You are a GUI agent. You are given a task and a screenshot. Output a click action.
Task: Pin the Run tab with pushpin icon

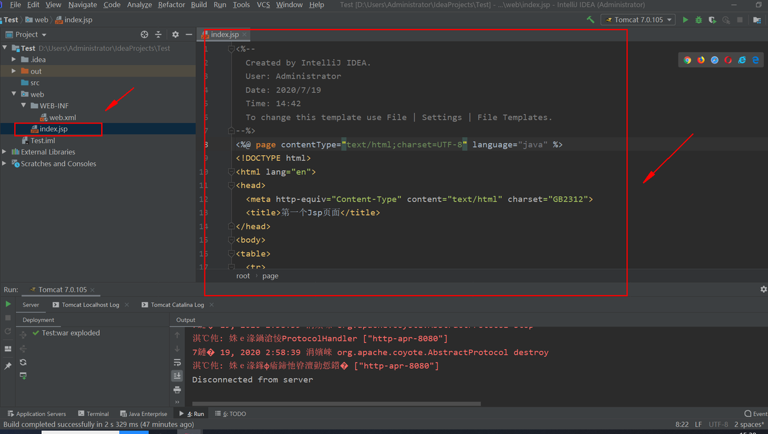(8, 366)
